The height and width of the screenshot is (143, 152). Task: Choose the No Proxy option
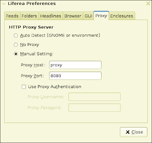point(16,45)
